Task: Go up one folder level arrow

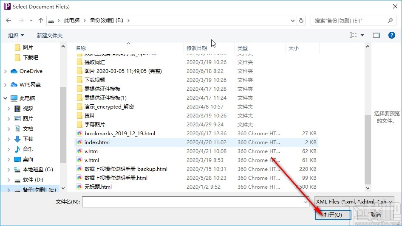Action: 40,20
